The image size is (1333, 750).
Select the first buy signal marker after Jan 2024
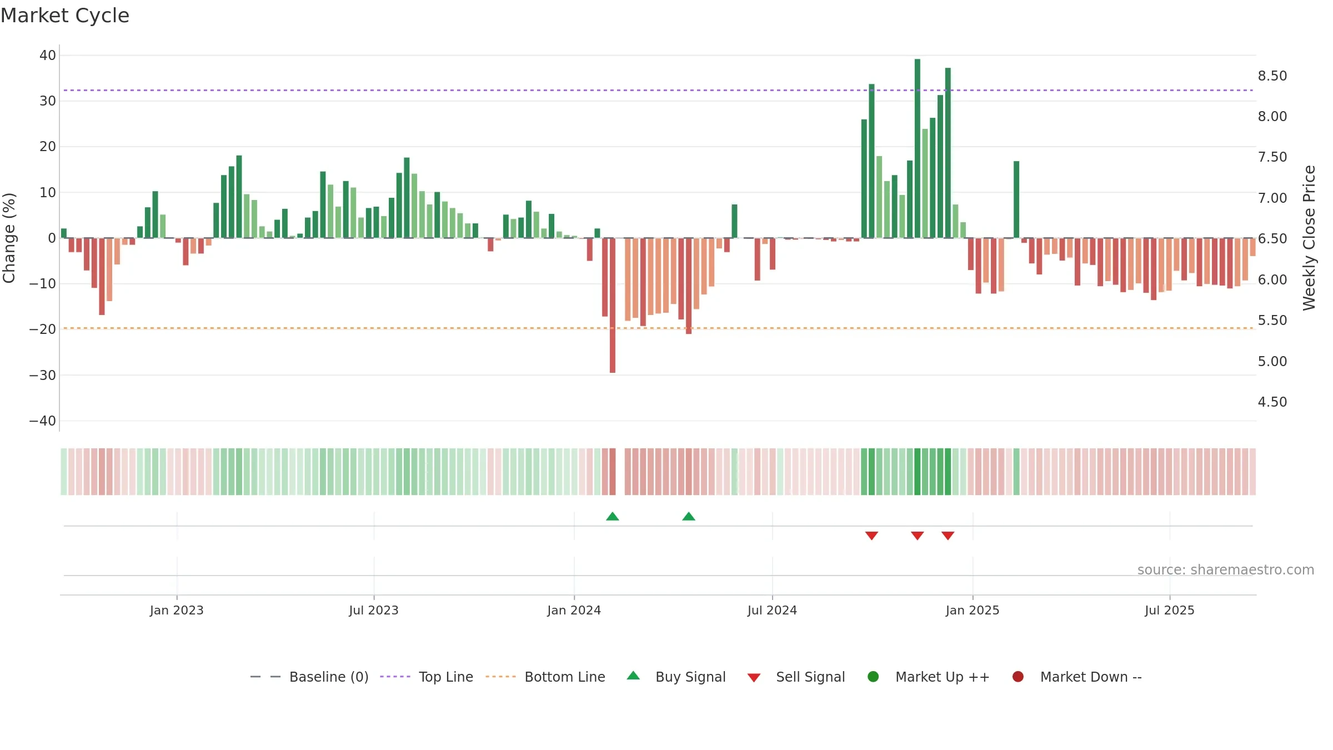click(x=613, y=517)
